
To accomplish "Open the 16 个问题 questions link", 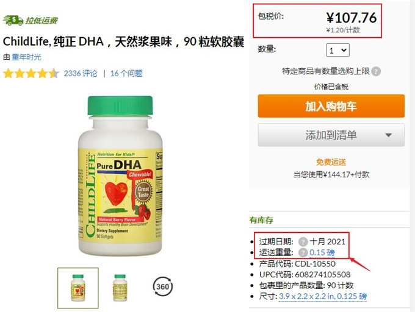I will tap(126, 74).
